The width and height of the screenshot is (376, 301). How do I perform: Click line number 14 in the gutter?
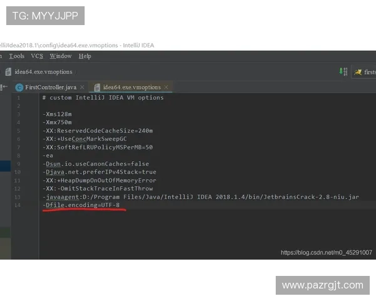[18, 205]
